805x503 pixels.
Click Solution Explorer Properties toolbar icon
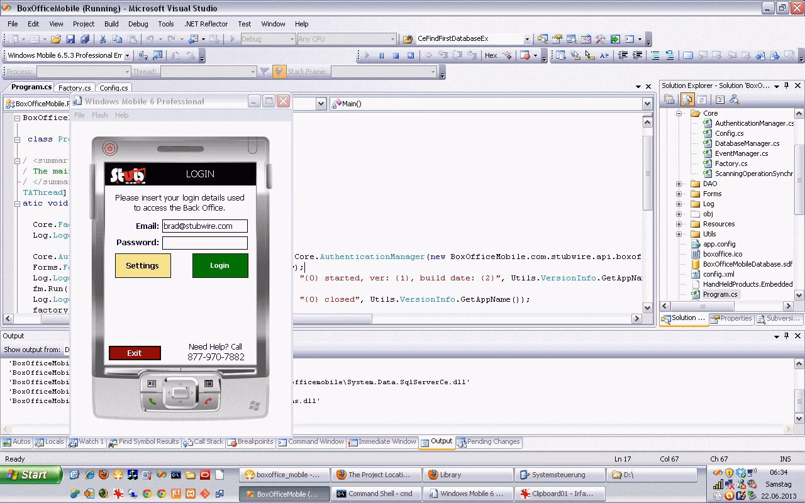click(x=669, y=99)
